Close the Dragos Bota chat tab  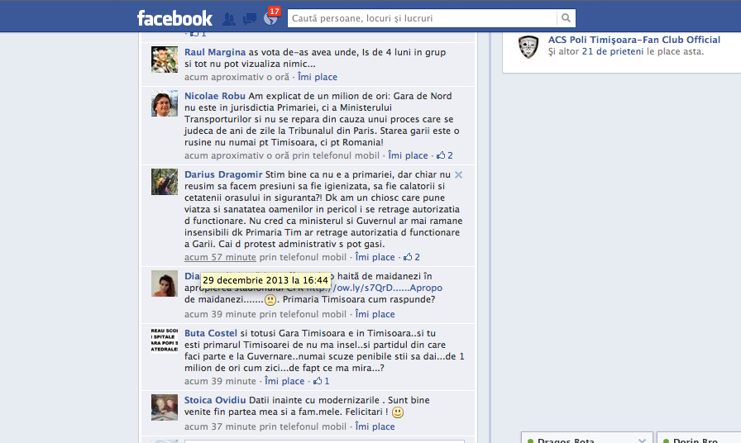(x=642, y=441)
